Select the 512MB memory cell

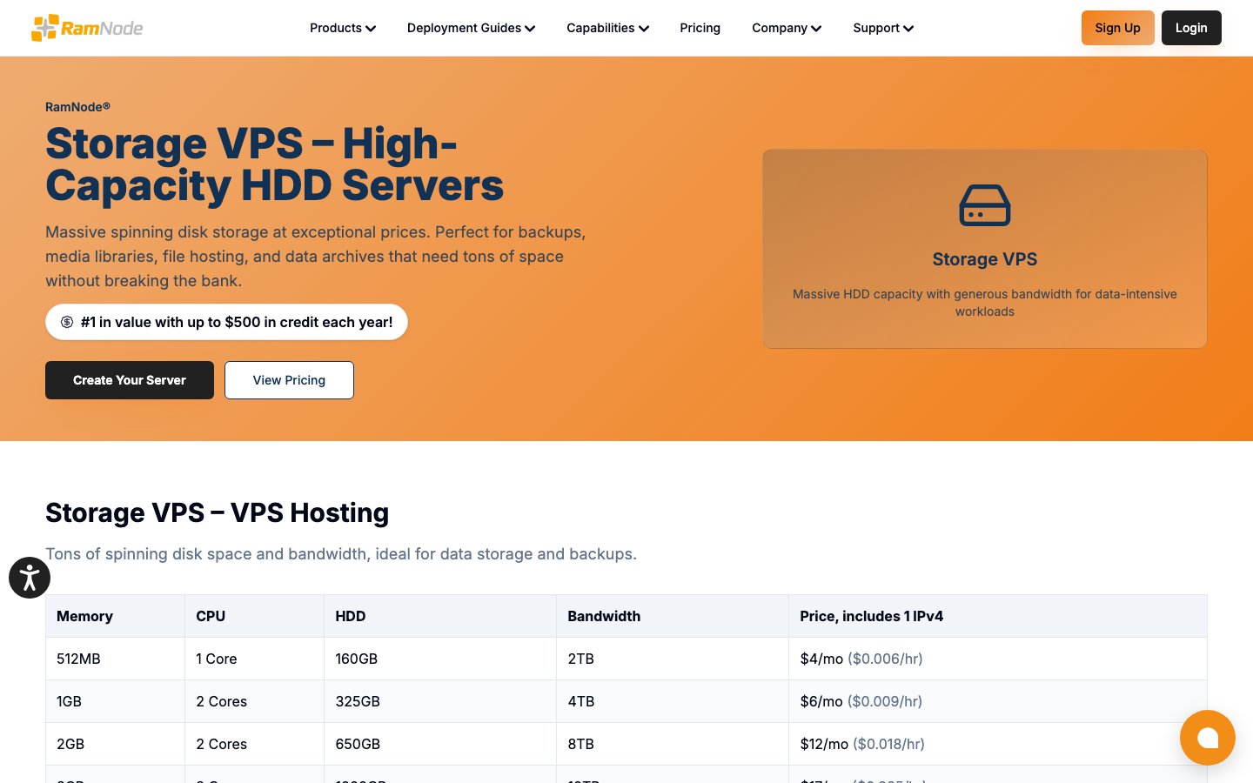point(115,659)
